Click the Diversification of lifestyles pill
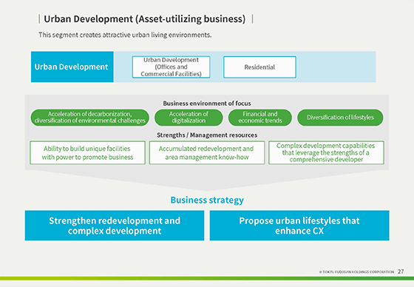This screenshot has width=414, height=287. pos(340,118)
